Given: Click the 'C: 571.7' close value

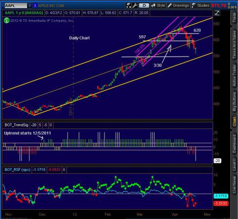Looking at the screenshot, I should [125, 13].
